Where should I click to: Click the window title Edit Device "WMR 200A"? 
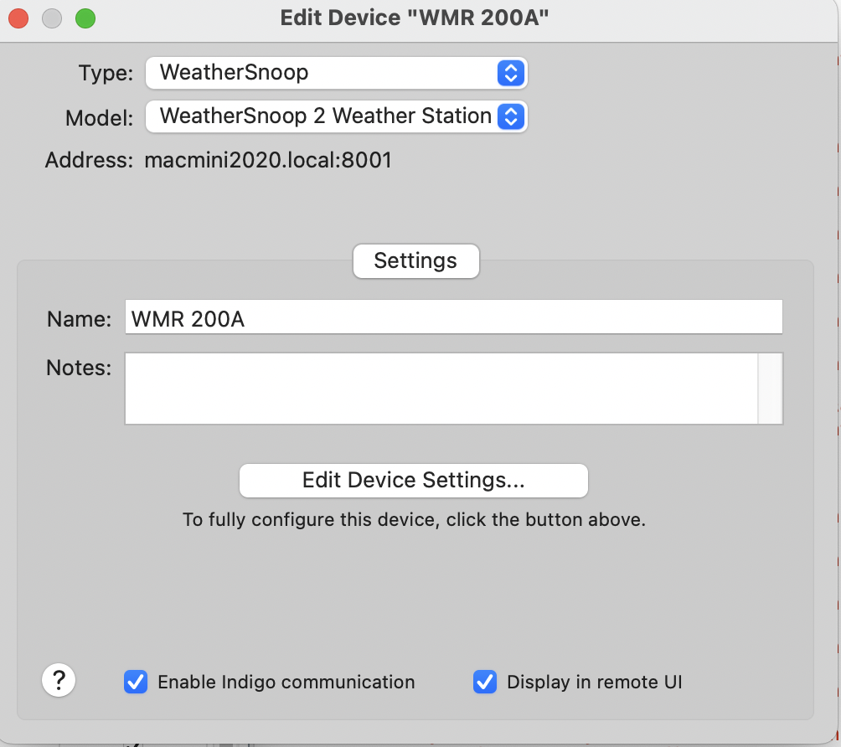point(415,18)
